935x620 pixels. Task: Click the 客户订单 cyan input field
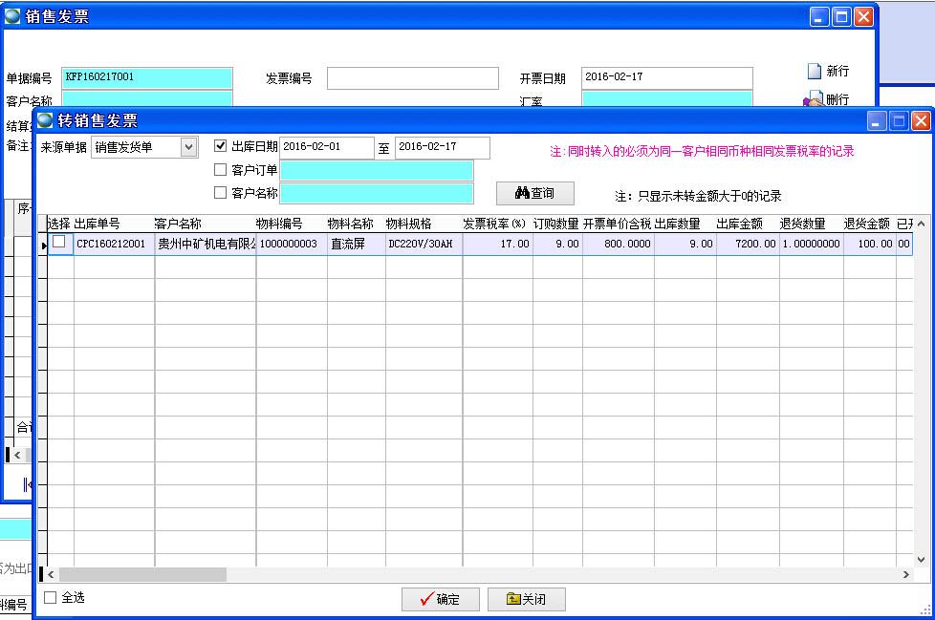(x=376, y=170)
